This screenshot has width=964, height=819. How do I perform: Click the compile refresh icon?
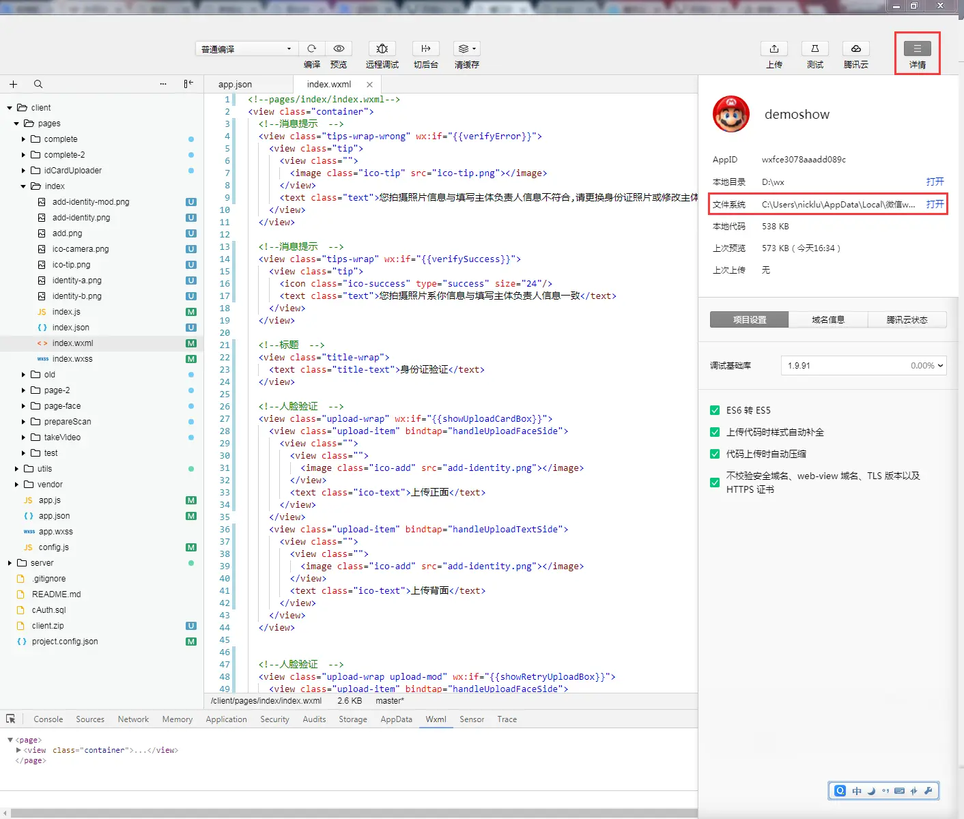[311, 48]
